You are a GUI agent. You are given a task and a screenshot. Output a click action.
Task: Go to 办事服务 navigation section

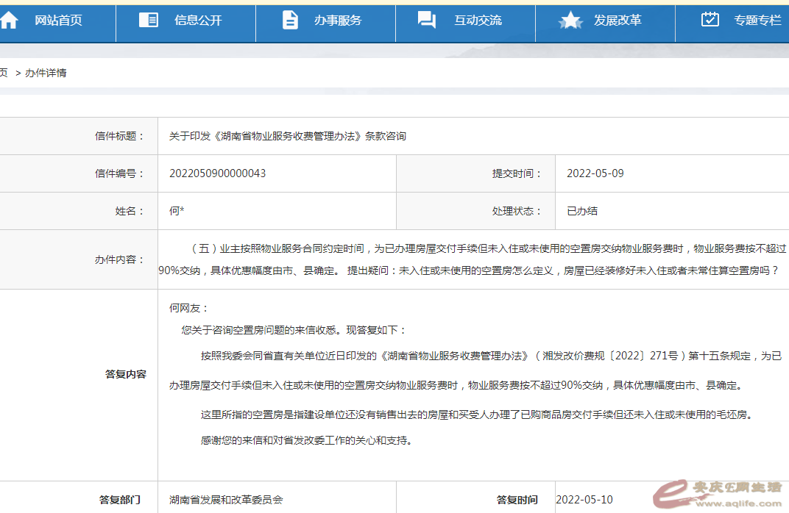[x=338, y=21]
